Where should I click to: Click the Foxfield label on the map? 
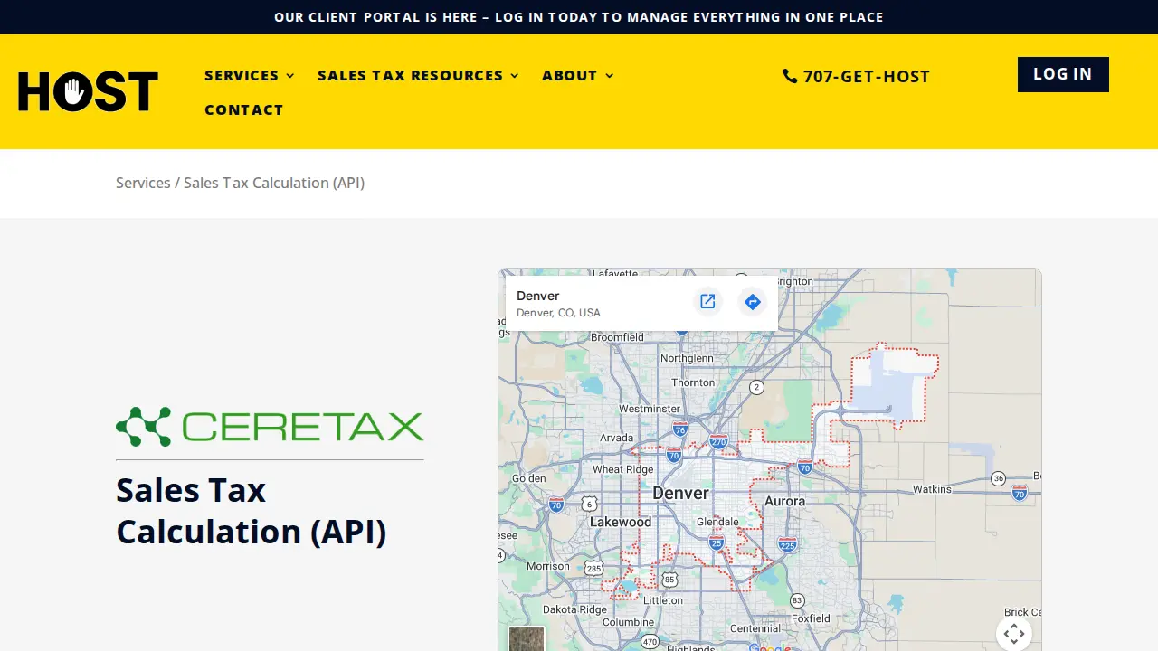811,618
